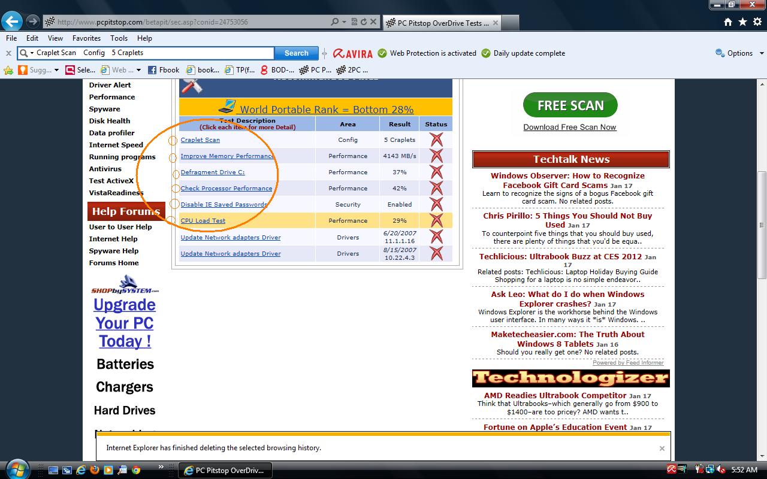Open the PC P... checkered flag favorite
This screenshot has height=479, width=767.
[316, 70]
